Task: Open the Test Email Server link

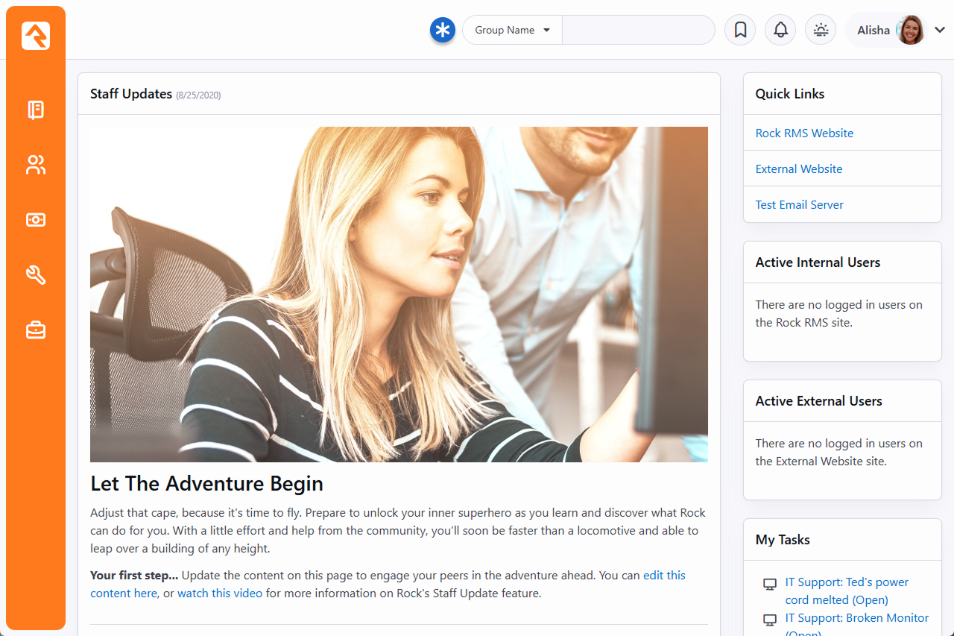Action: coord(799,205)
